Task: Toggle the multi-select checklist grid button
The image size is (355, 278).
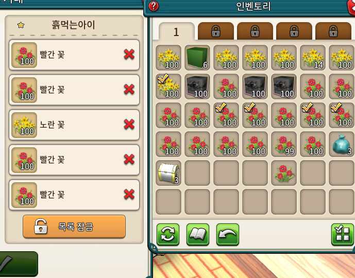Action: (342, 234)
